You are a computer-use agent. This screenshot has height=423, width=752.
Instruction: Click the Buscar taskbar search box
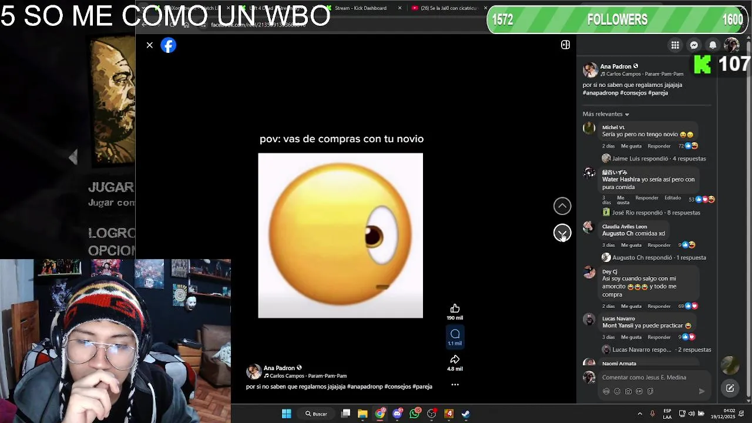click(316, 414)
